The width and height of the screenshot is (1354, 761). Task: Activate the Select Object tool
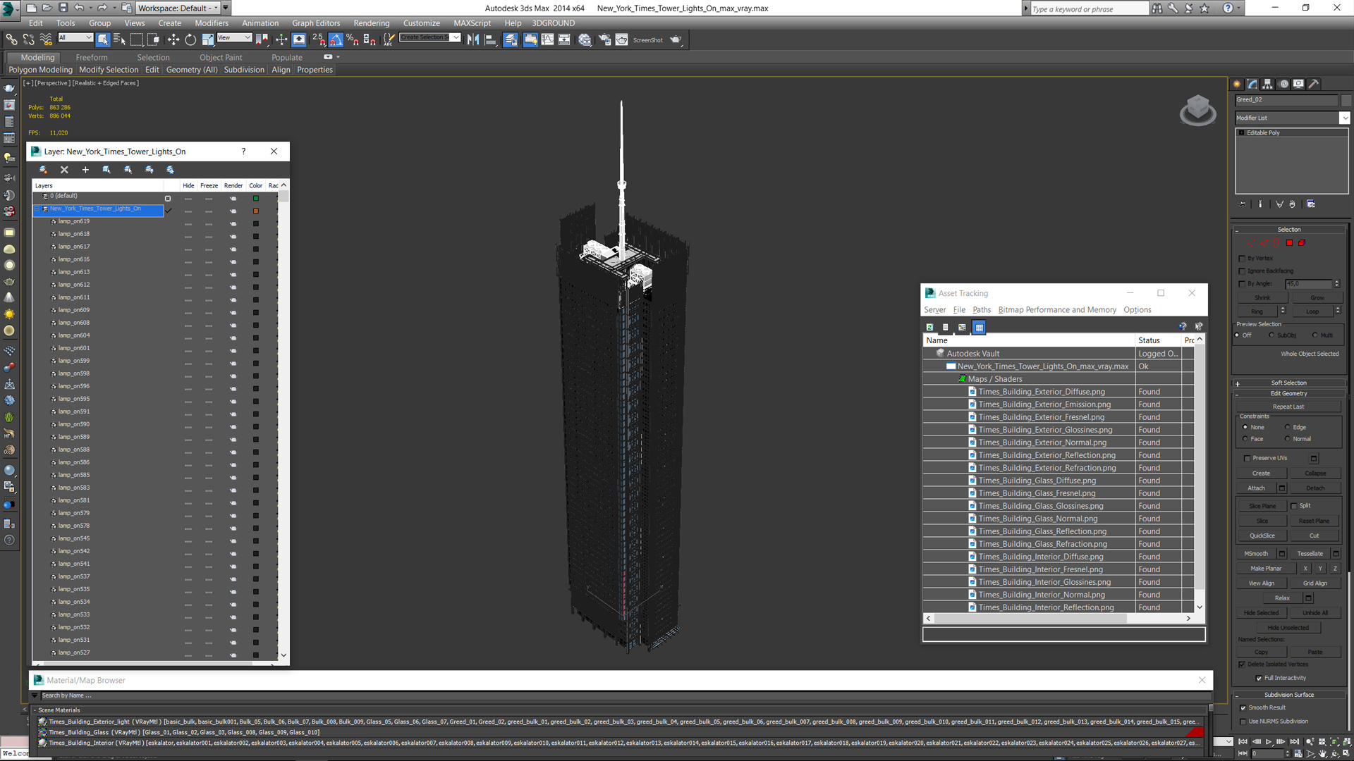pos(103,39)
